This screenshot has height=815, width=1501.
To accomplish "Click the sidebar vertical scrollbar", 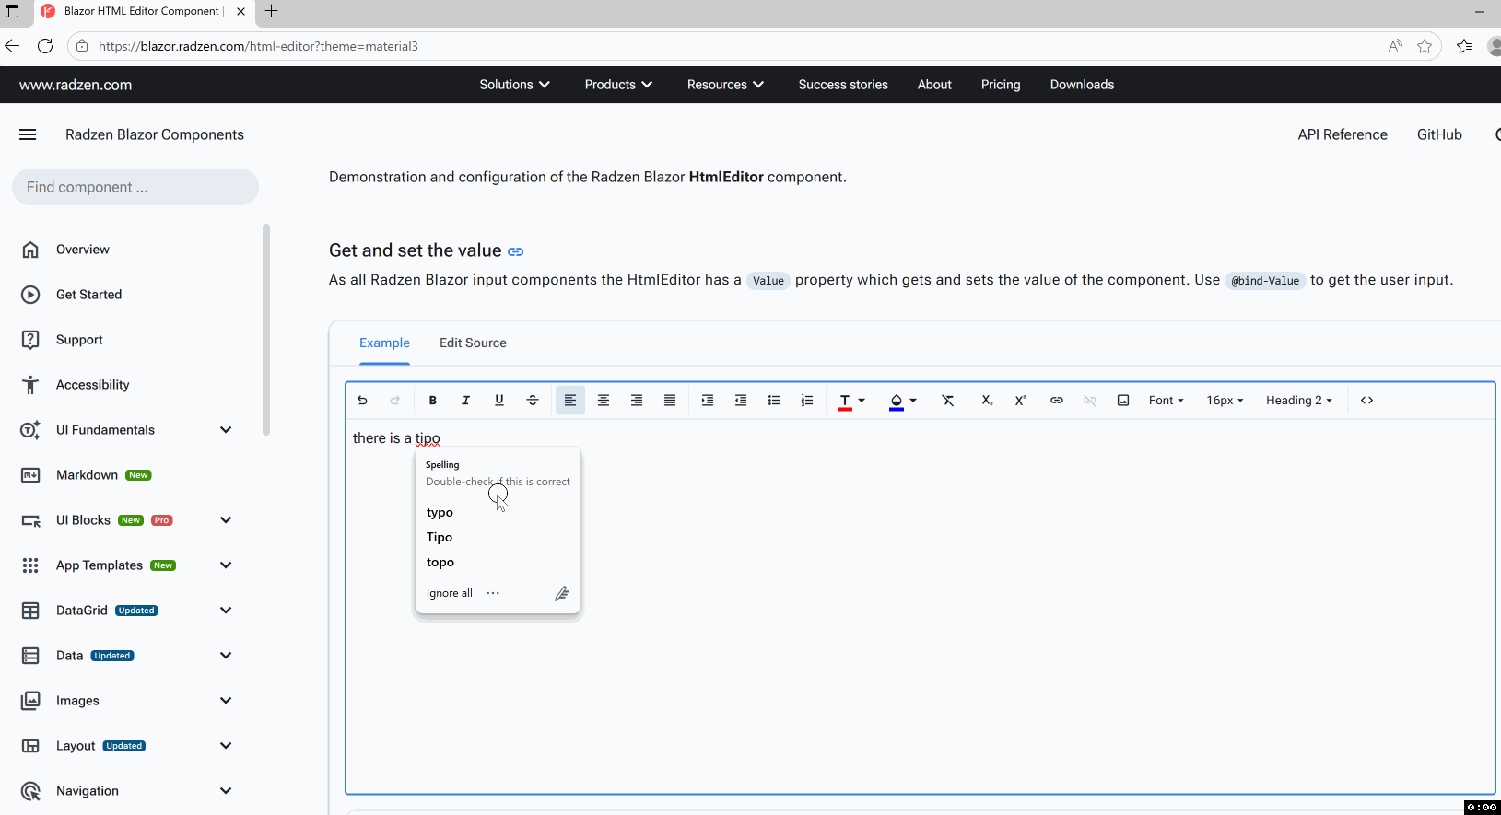I will [x=266, y=329].
